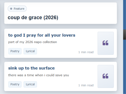Click '1 min read' on the first poem
The image size is (126, 94).
(86, 52)
